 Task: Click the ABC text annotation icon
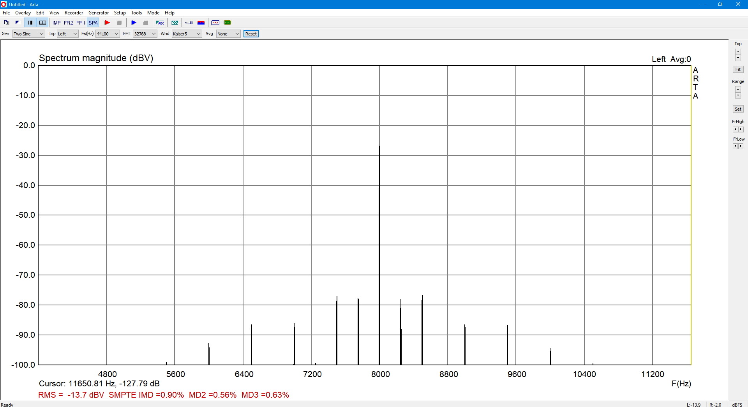tap(160, 23)
